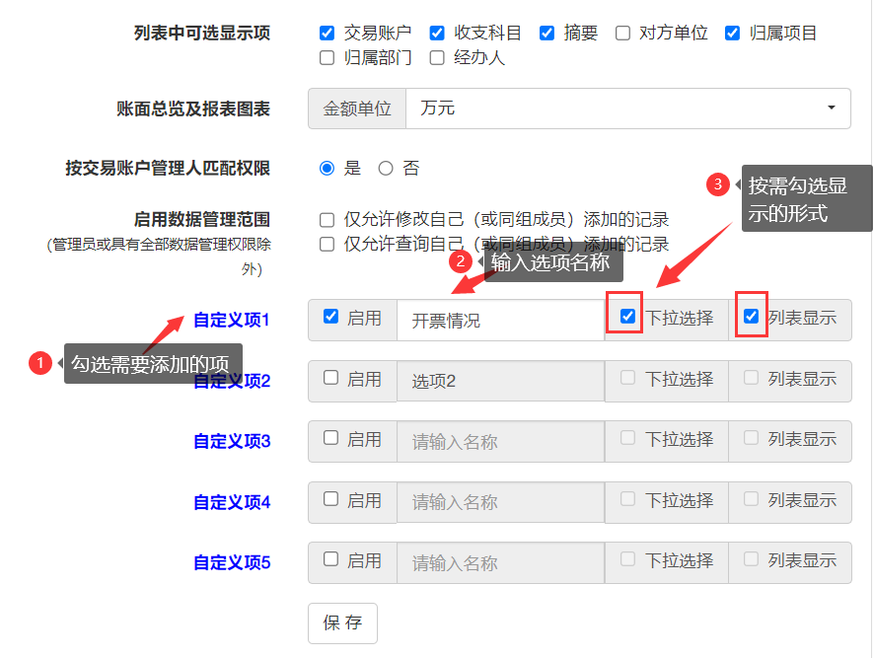Open the 金额单位 dropdown showing 万元
The width and height of the screenshot is (874, 658).
pyautogui.click(x=627, y=109)
